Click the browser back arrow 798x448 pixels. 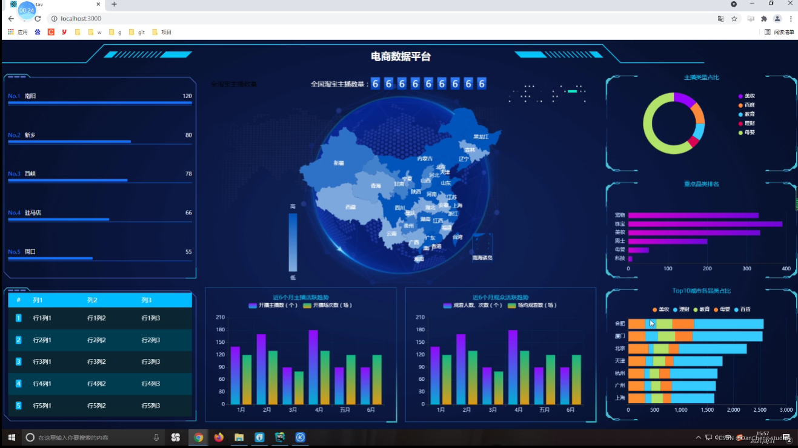[x=11, y=19]
